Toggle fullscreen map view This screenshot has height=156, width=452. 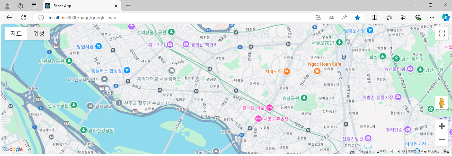click(442, 33)
